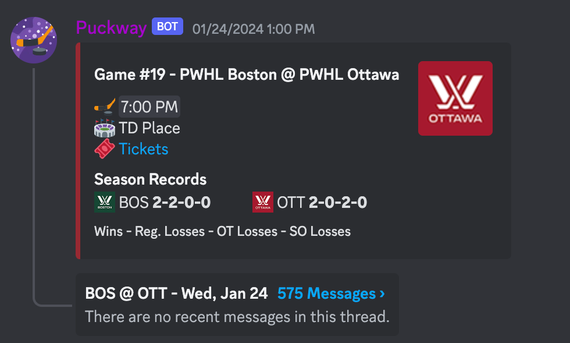This screenshot has width=570, height=343.
Task: Click the stadium emoji beside TD Place
Action: [105, 128]
